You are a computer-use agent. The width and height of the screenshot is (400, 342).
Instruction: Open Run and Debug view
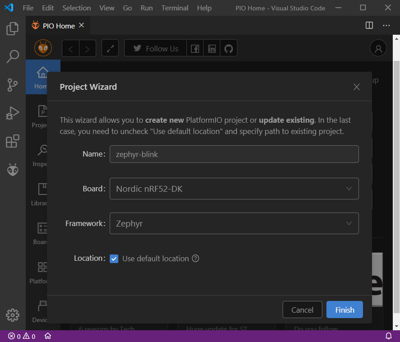[x=13, y=113]
